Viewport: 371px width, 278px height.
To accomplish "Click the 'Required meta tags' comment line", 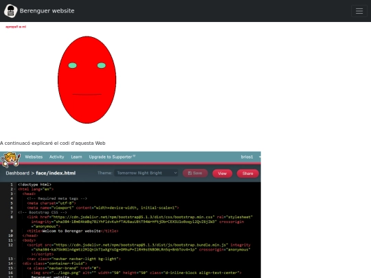I will (57, 198).
